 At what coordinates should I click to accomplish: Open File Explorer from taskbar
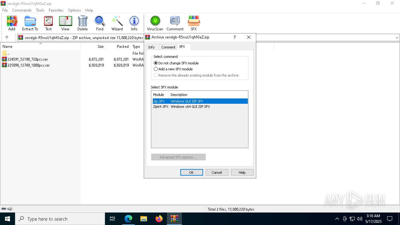[x=143, y=219]
